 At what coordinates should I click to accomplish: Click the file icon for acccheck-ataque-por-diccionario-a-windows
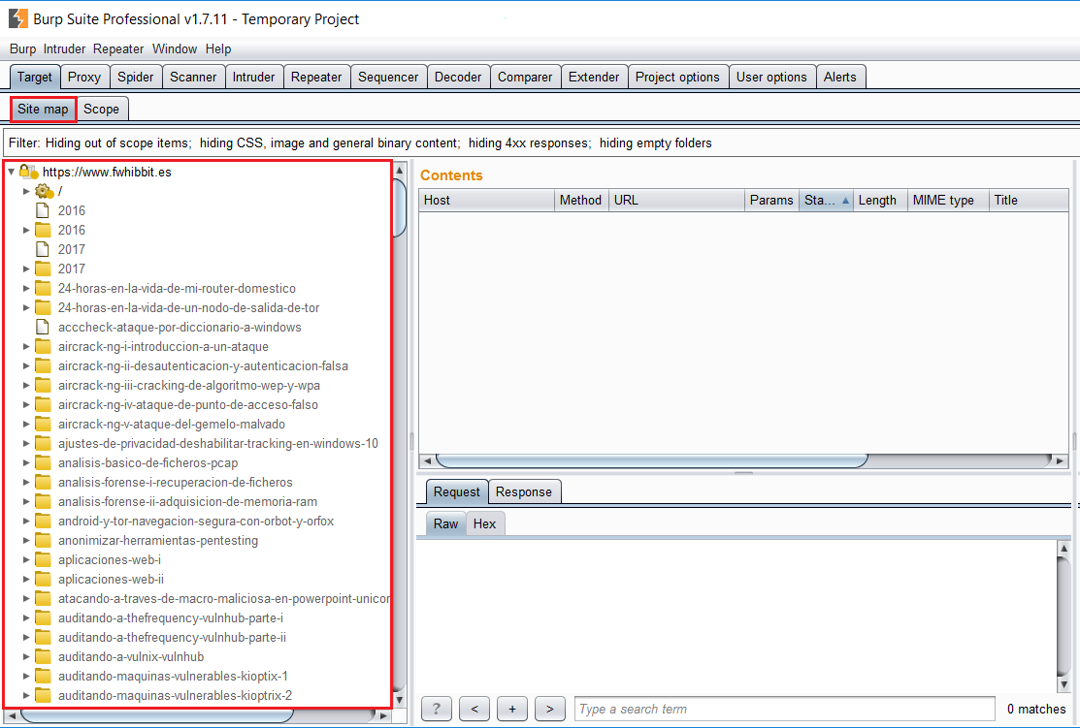point(43,327)
